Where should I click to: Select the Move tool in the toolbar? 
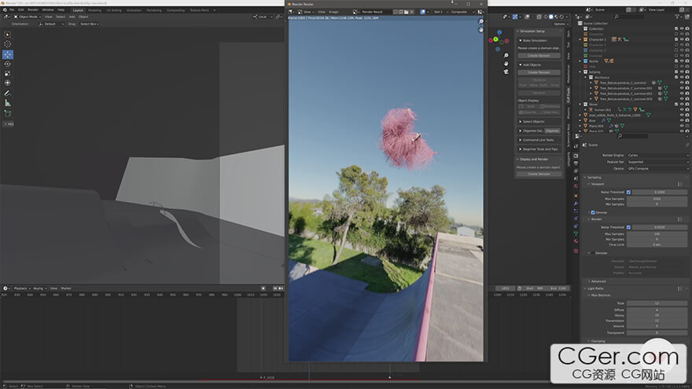coord(8,54)
